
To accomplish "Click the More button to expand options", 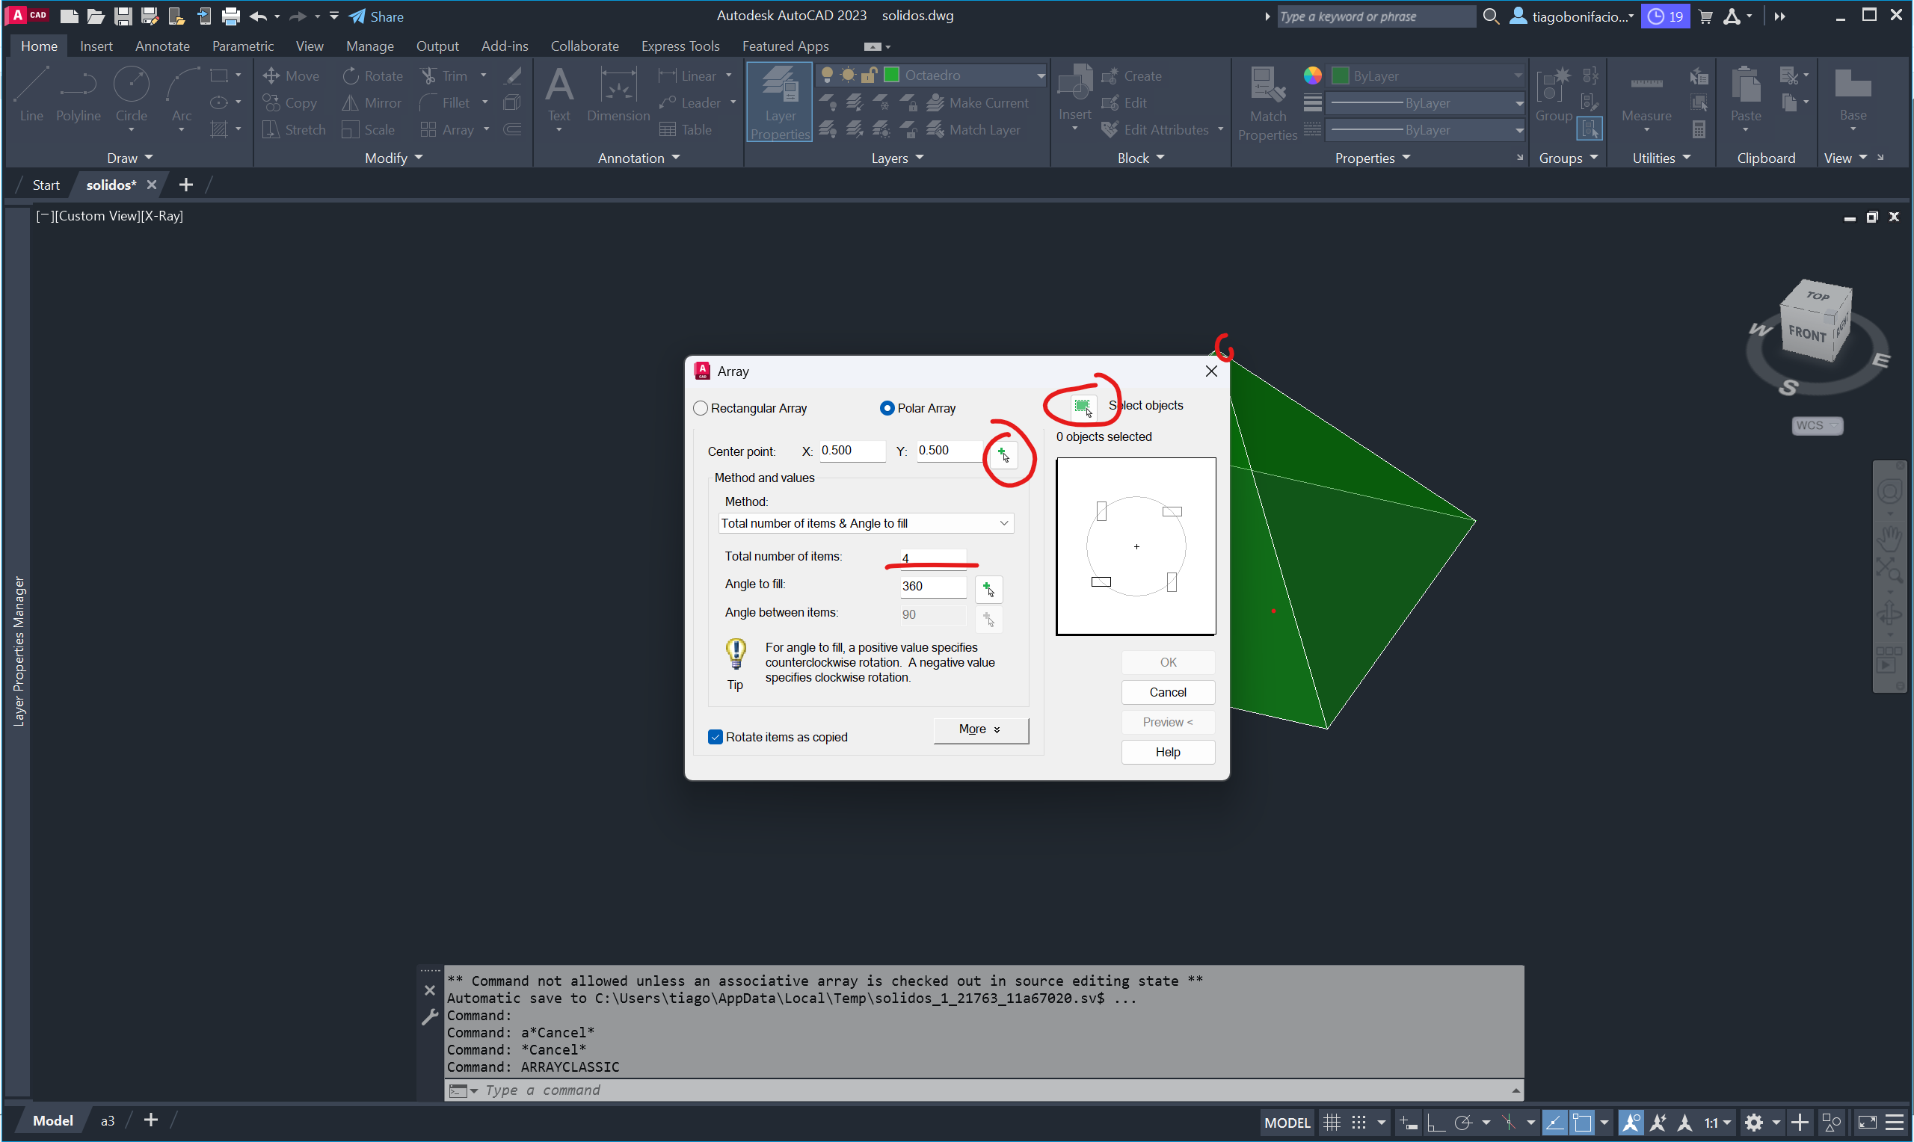I will [979, 729].
